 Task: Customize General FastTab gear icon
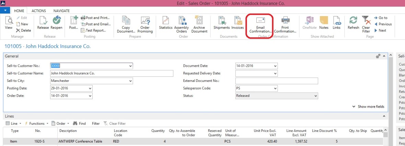[378, 56]
